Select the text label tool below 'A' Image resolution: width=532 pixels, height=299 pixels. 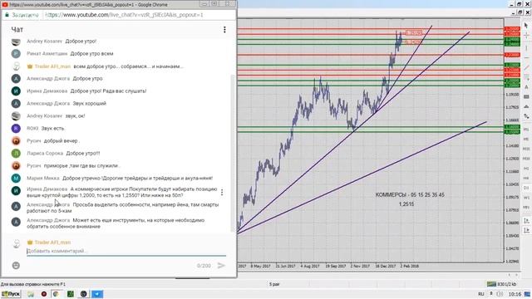[x=526, y=97]
